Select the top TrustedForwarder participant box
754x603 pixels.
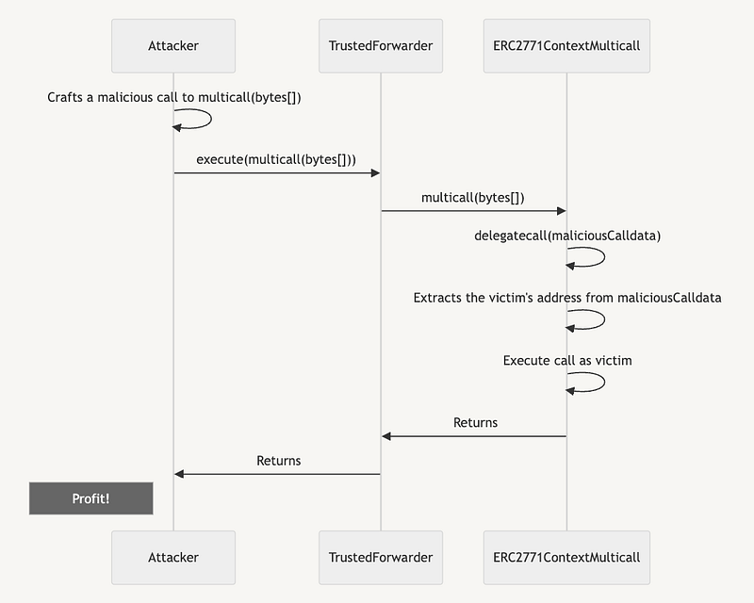tap(381, 45)
